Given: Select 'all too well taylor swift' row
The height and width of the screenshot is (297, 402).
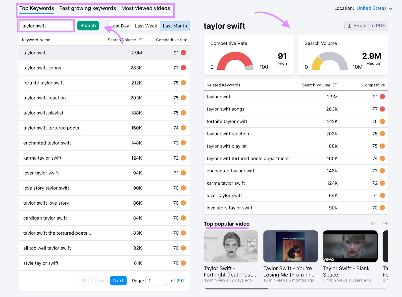Looking at the screenshot, I should coord(105,248).
